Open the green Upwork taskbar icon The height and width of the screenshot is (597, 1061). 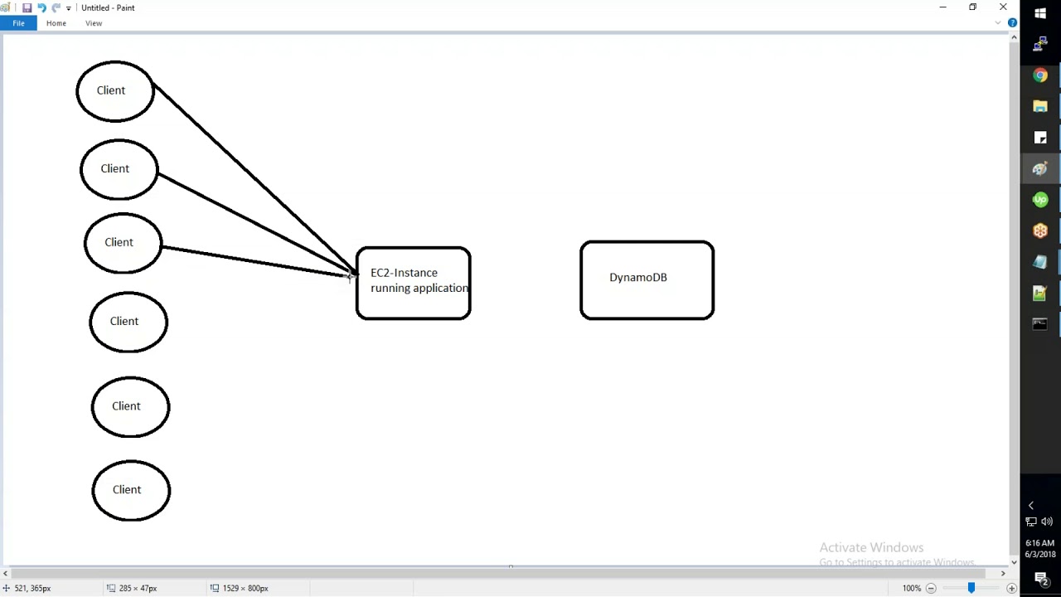click(1040, 200)
